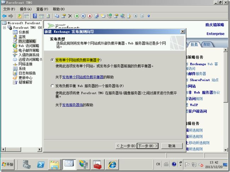Click task pane scrollbar up arrow

[225, 50]
